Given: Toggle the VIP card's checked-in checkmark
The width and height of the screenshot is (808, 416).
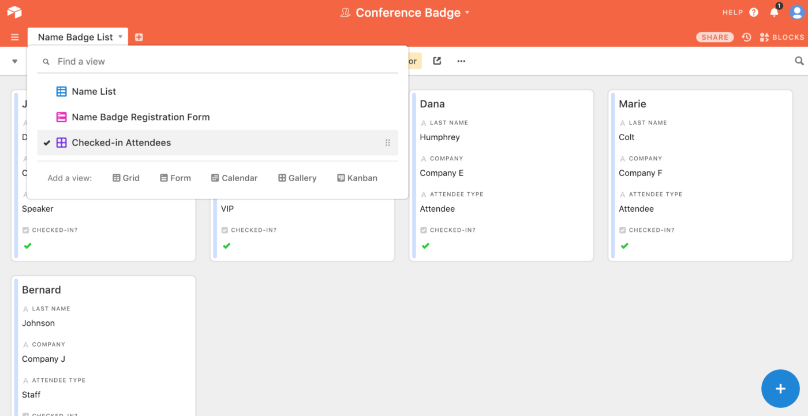Looking at the screenshot, I should coord(226,246).
